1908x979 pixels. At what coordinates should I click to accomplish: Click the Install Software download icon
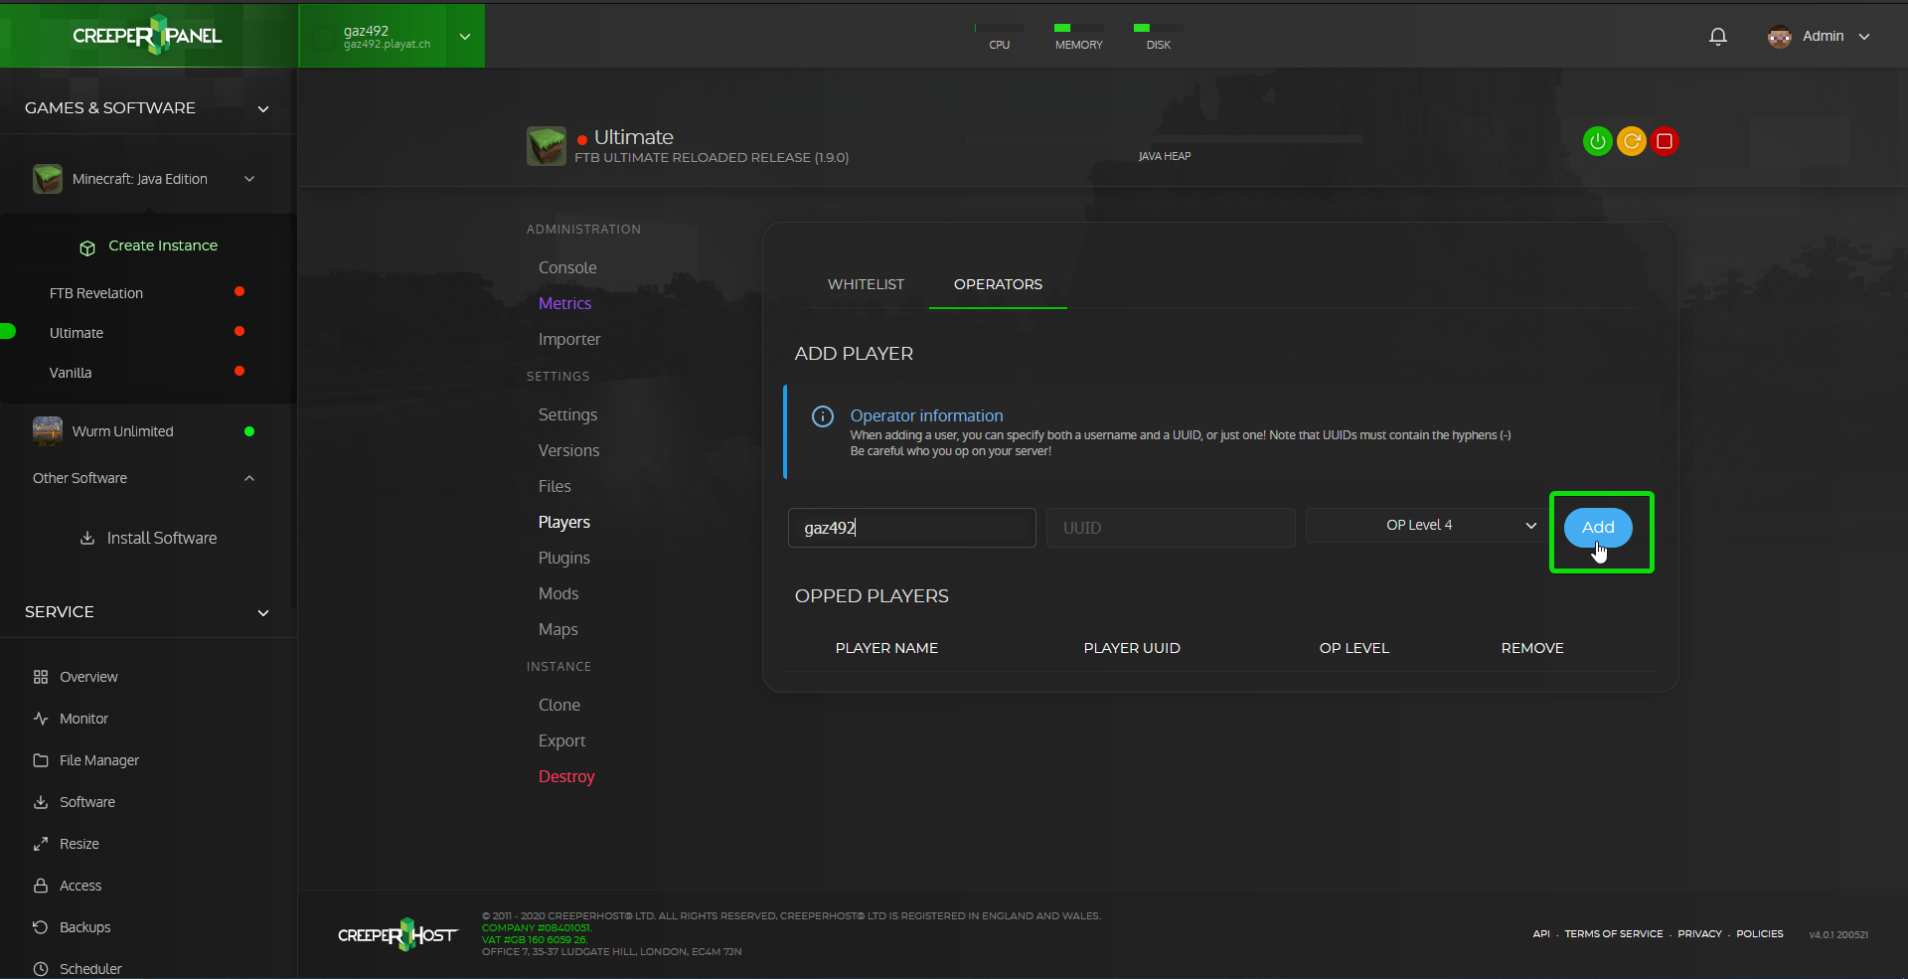[x=87, y=538]
